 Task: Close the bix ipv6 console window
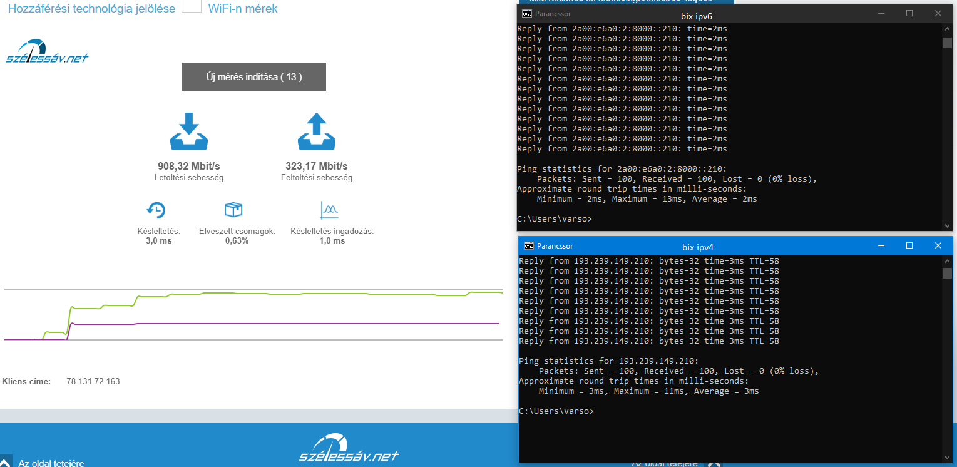pyautogui.click(x=938, y=14)
